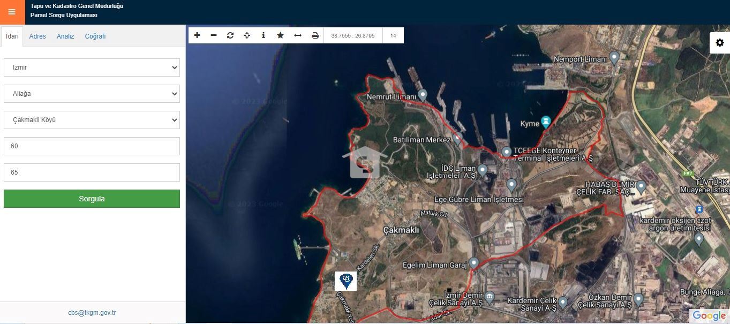Switch to the İdari tab
730x324 pixels.
point(12,36)
